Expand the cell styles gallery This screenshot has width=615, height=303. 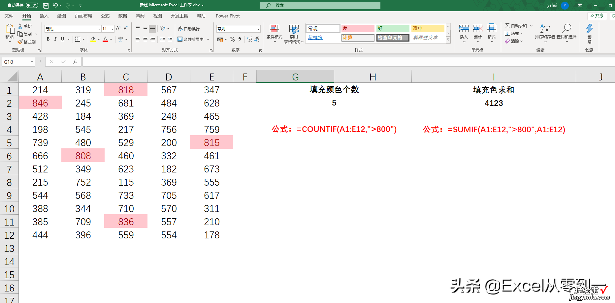coord(448,40)
